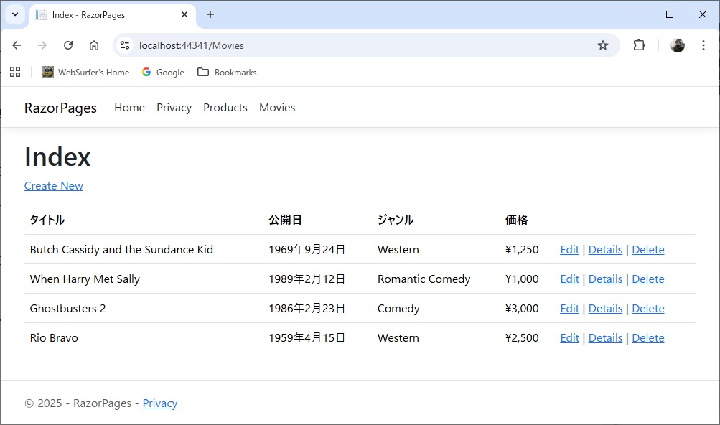
Task: Open Privacy link in the footer
Action: pyautogui.click(x=159, y=403)
